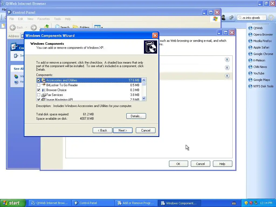
Task: Click the Google Maps globe icon
Action: [250, 80]
